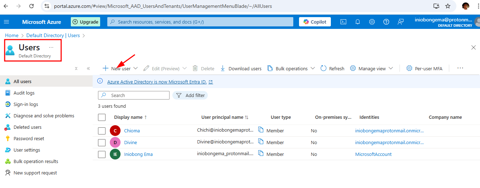Open the Divine user link
Screen dimensions: 480x188
click(x=131, y=142)
